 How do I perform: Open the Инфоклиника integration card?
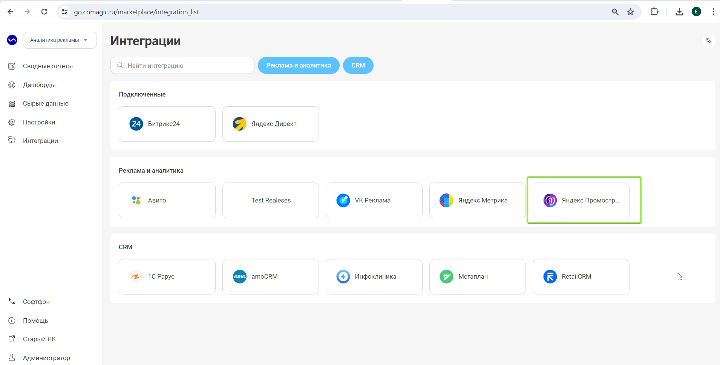(x=374, y=277)
